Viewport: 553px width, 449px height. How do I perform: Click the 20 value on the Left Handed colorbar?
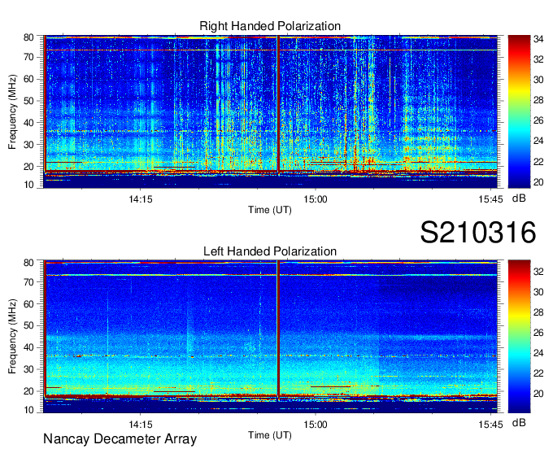[x=538, y=394]
